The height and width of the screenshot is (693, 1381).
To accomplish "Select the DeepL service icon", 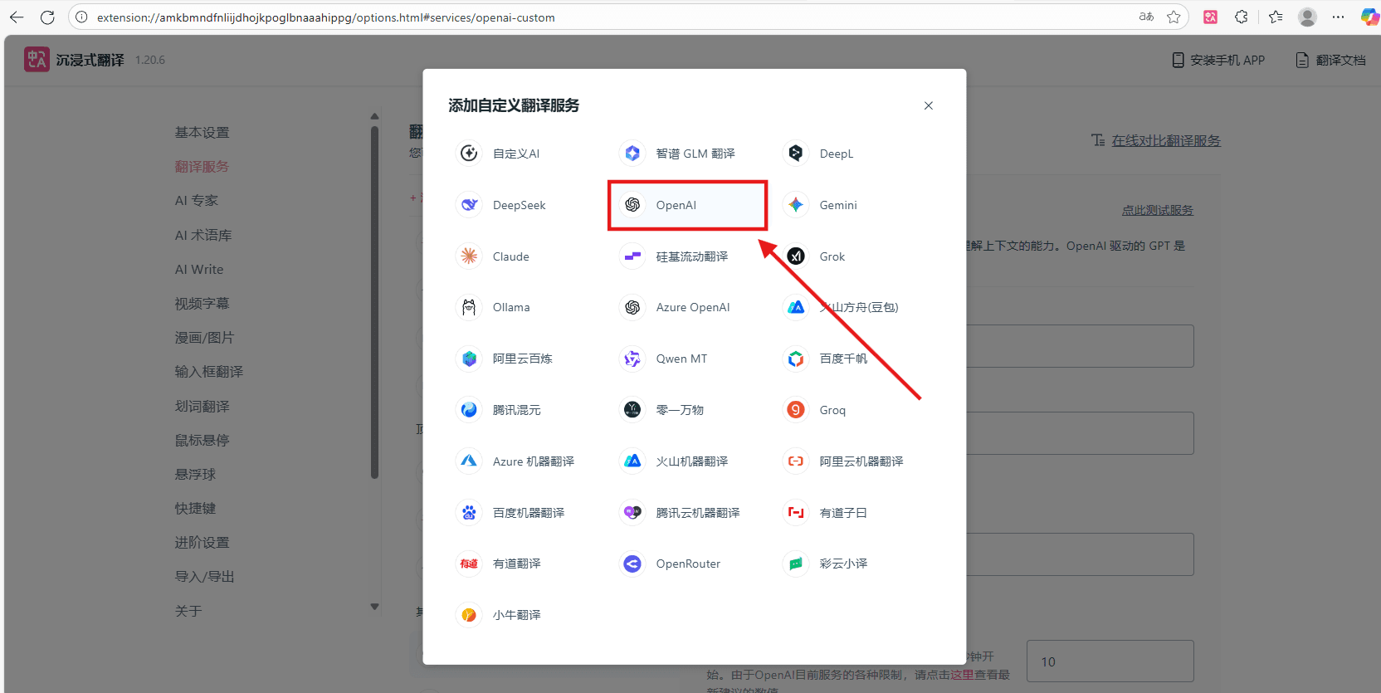I will (x=796, y=154).
